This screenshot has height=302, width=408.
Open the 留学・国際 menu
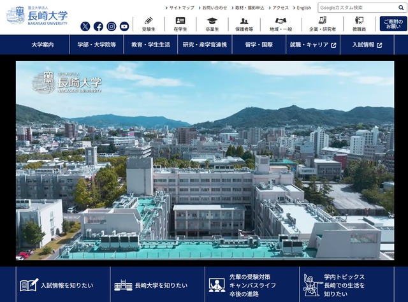coord(259,45)
